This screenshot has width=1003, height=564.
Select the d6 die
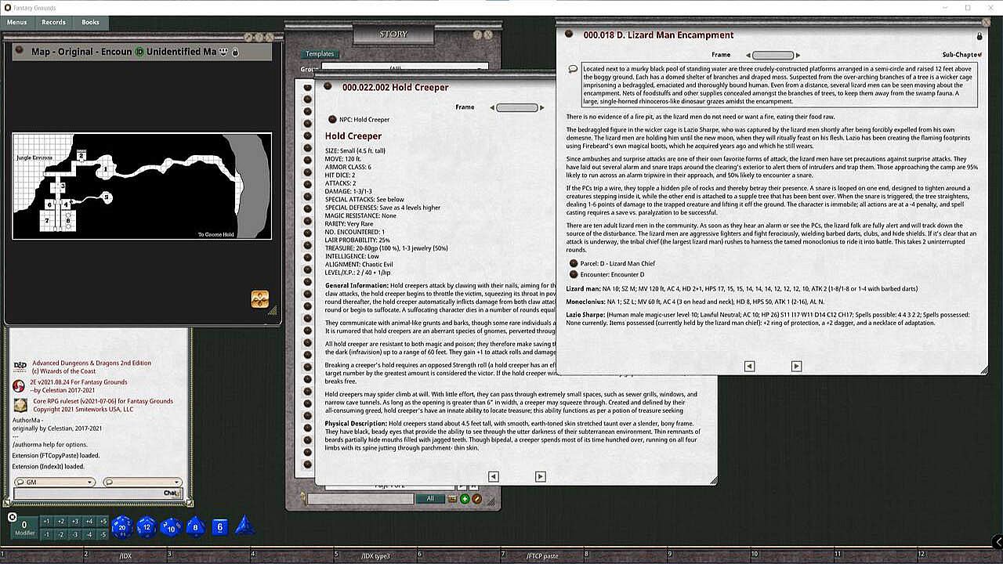[220, 527]
